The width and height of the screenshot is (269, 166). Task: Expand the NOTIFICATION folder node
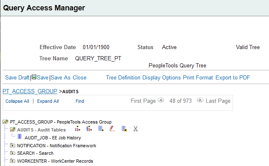[x=13, y=145]
